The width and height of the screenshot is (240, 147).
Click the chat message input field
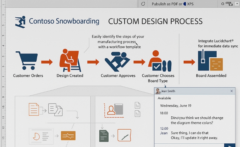[x=189, y=145]
